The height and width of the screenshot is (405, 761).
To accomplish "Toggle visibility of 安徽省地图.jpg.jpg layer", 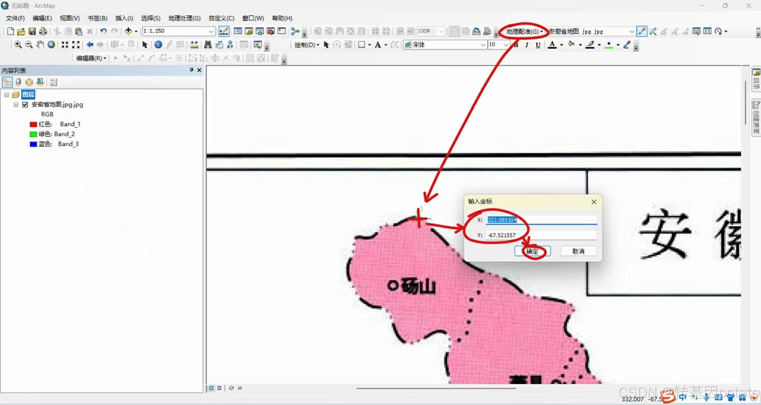I will click(25, 105).
